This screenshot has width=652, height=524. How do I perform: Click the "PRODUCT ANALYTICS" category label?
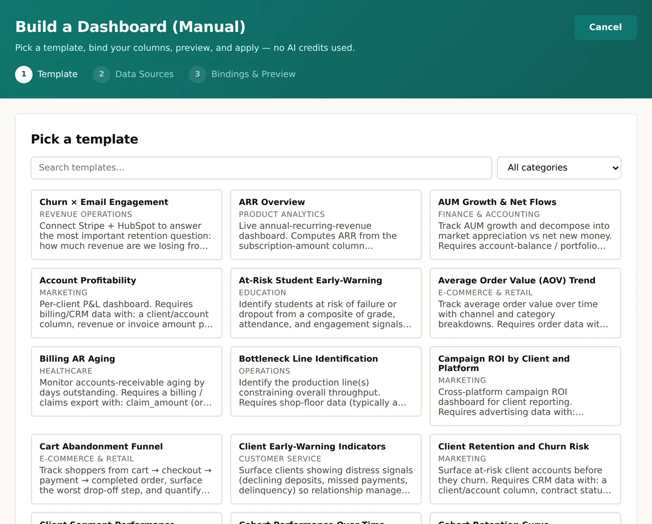[x=282, y=214]
